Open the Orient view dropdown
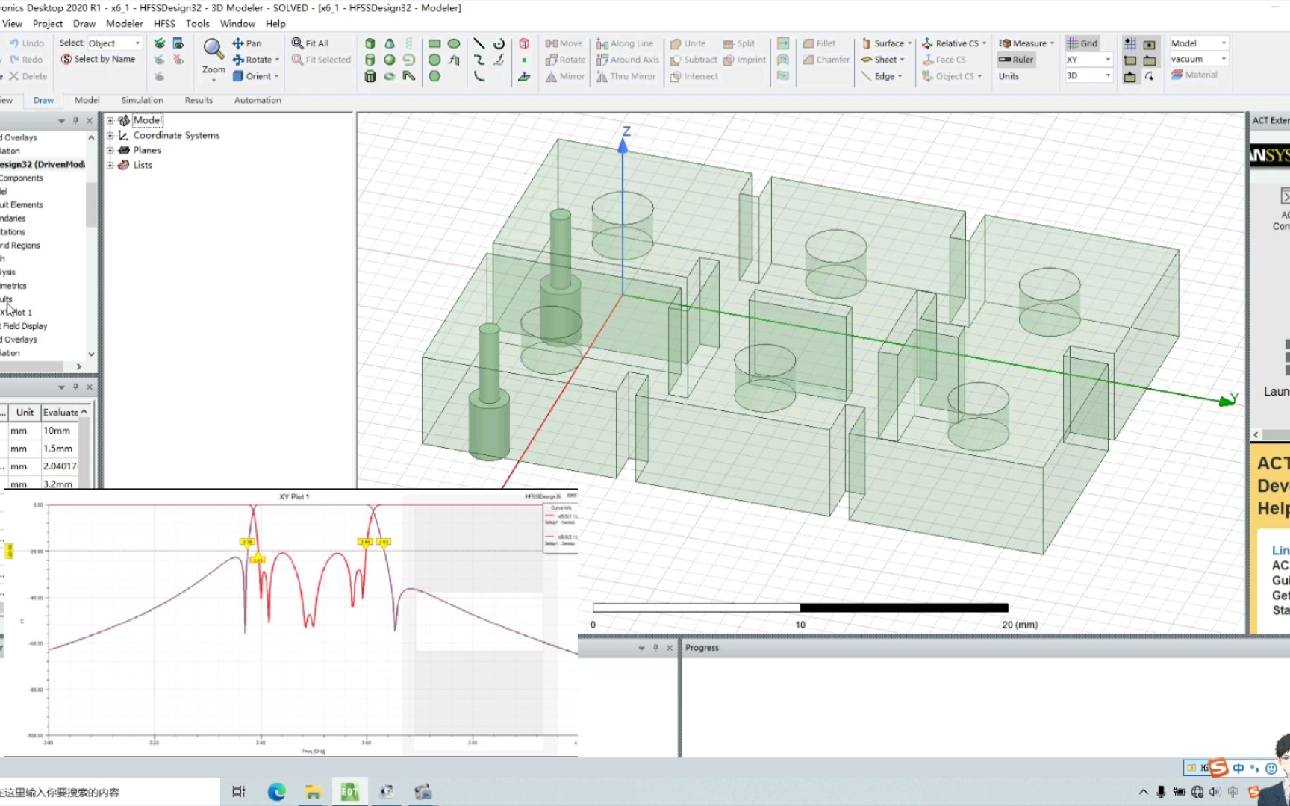 pos(255,76)
